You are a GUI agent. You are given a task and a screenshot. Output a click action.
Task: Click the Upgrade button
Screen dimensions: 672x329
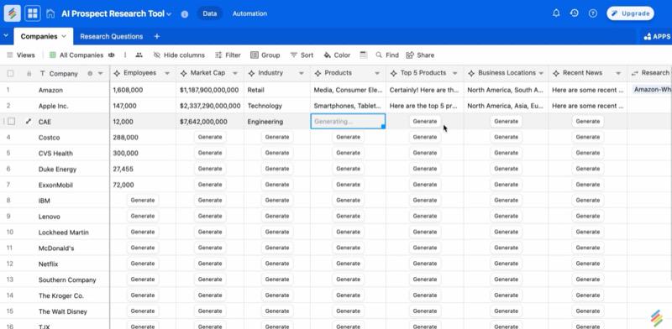630,13
